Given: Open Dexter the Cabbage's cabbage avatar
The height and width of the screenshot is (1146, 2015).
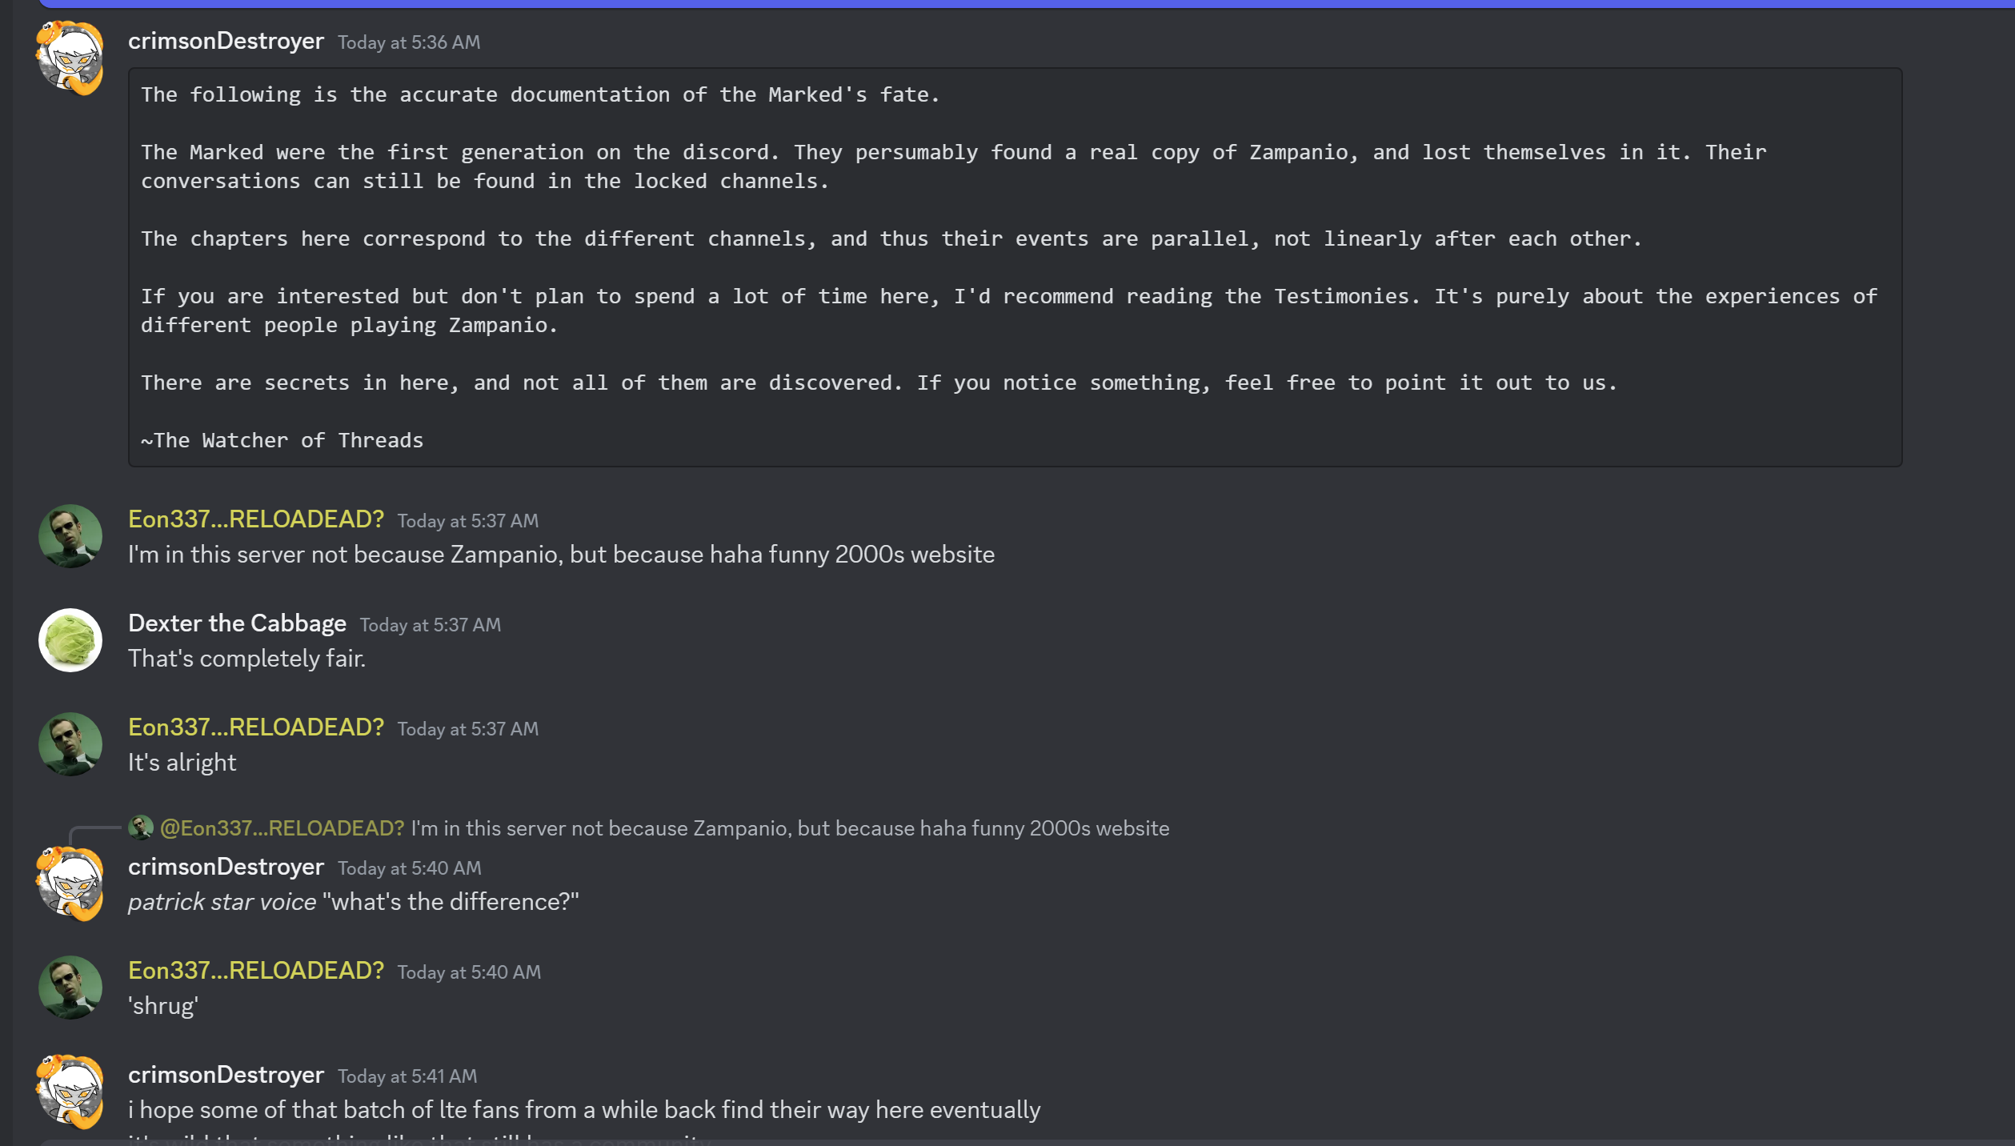Looking at the screenshot, I should (x=70, y=640).
